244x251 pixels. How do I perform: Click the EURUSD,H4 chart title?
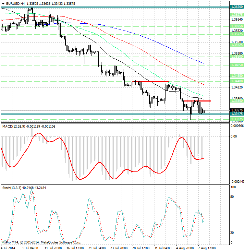(15, 4)
